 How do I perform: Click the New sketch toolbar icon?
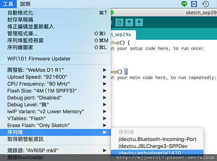coord(119,22)
